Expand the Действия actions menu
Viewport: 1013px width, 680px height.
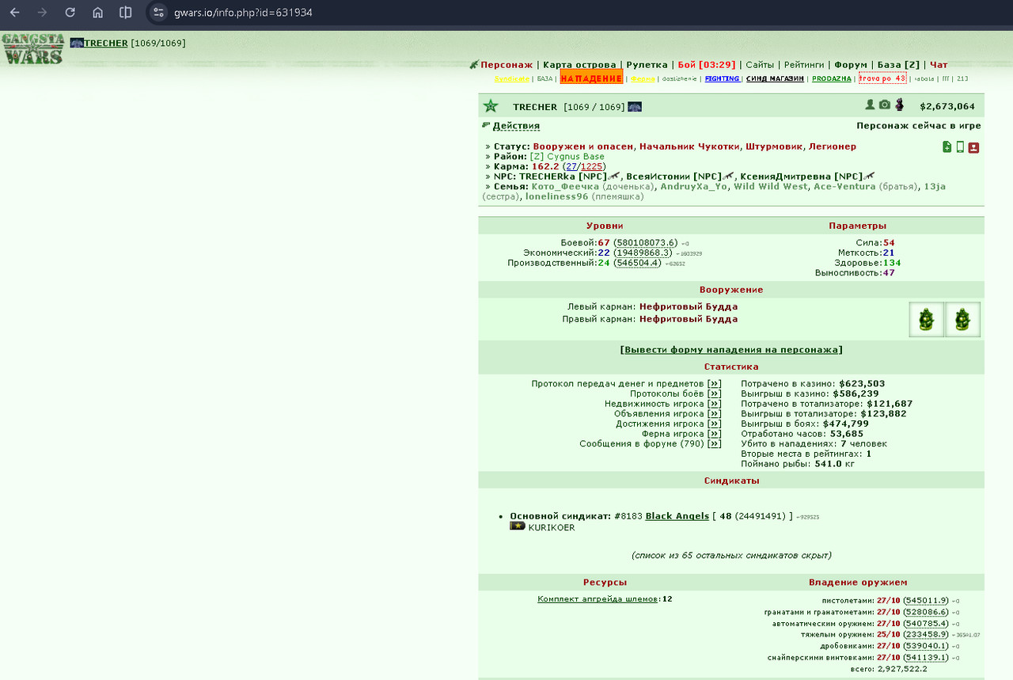pos(516,126)
